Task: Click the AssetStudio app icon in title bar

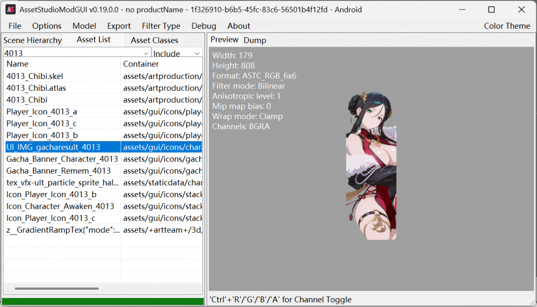Action: click(x=10, y=9)
